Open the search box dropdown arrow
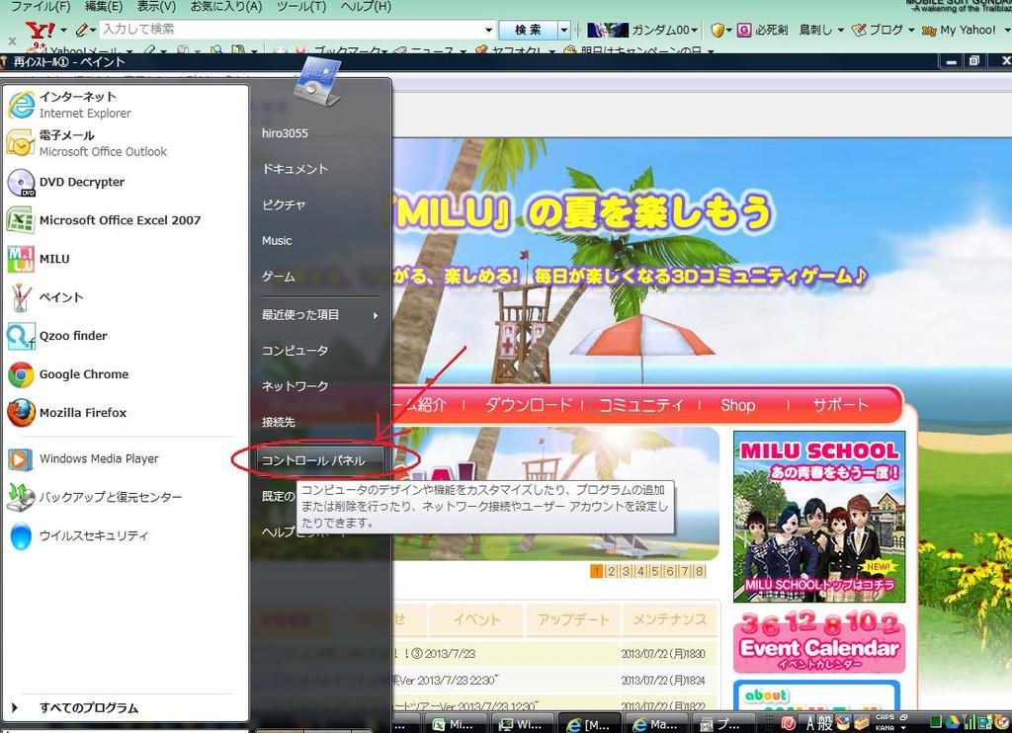This screenshot has height=733, width=1012. tap(488, 30)
